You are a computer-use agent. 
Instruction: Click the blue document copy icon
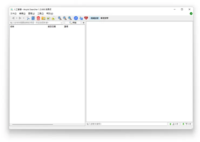[x=33, y=18]
